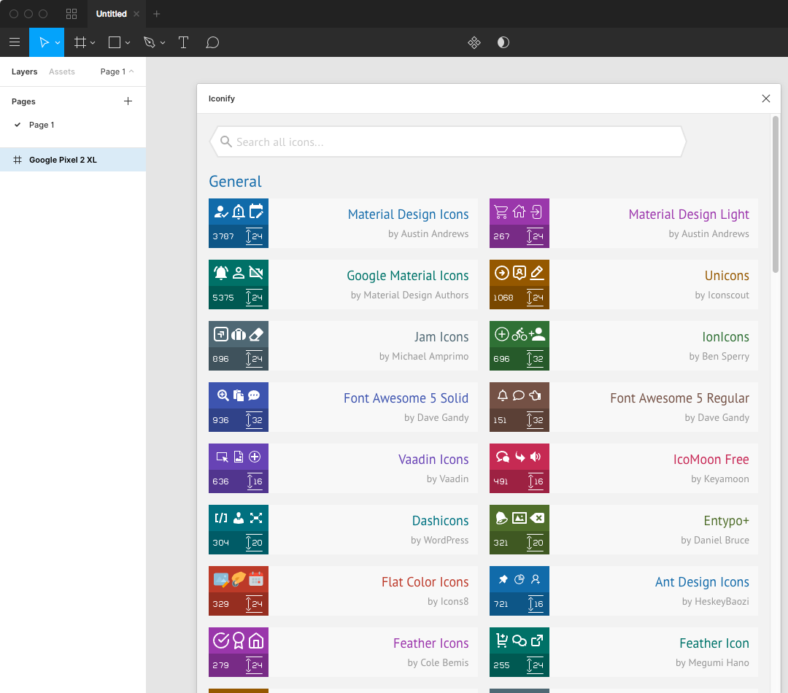
Task: Click the scrollbar thumb in the Iconify panel
Action: pos(776,195)
